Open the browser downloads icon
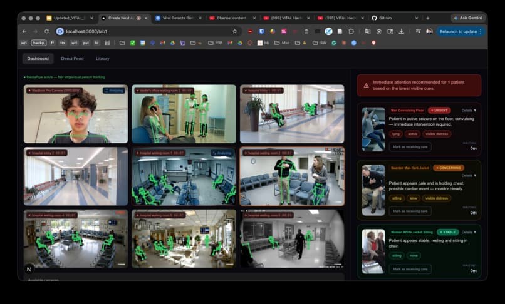Viewport: 505px width, 304px height. tap(401, 31)
